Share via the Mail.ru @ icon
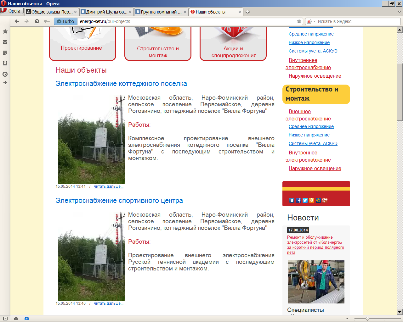The height and width of the screenshot is (322, 403). 318,200
